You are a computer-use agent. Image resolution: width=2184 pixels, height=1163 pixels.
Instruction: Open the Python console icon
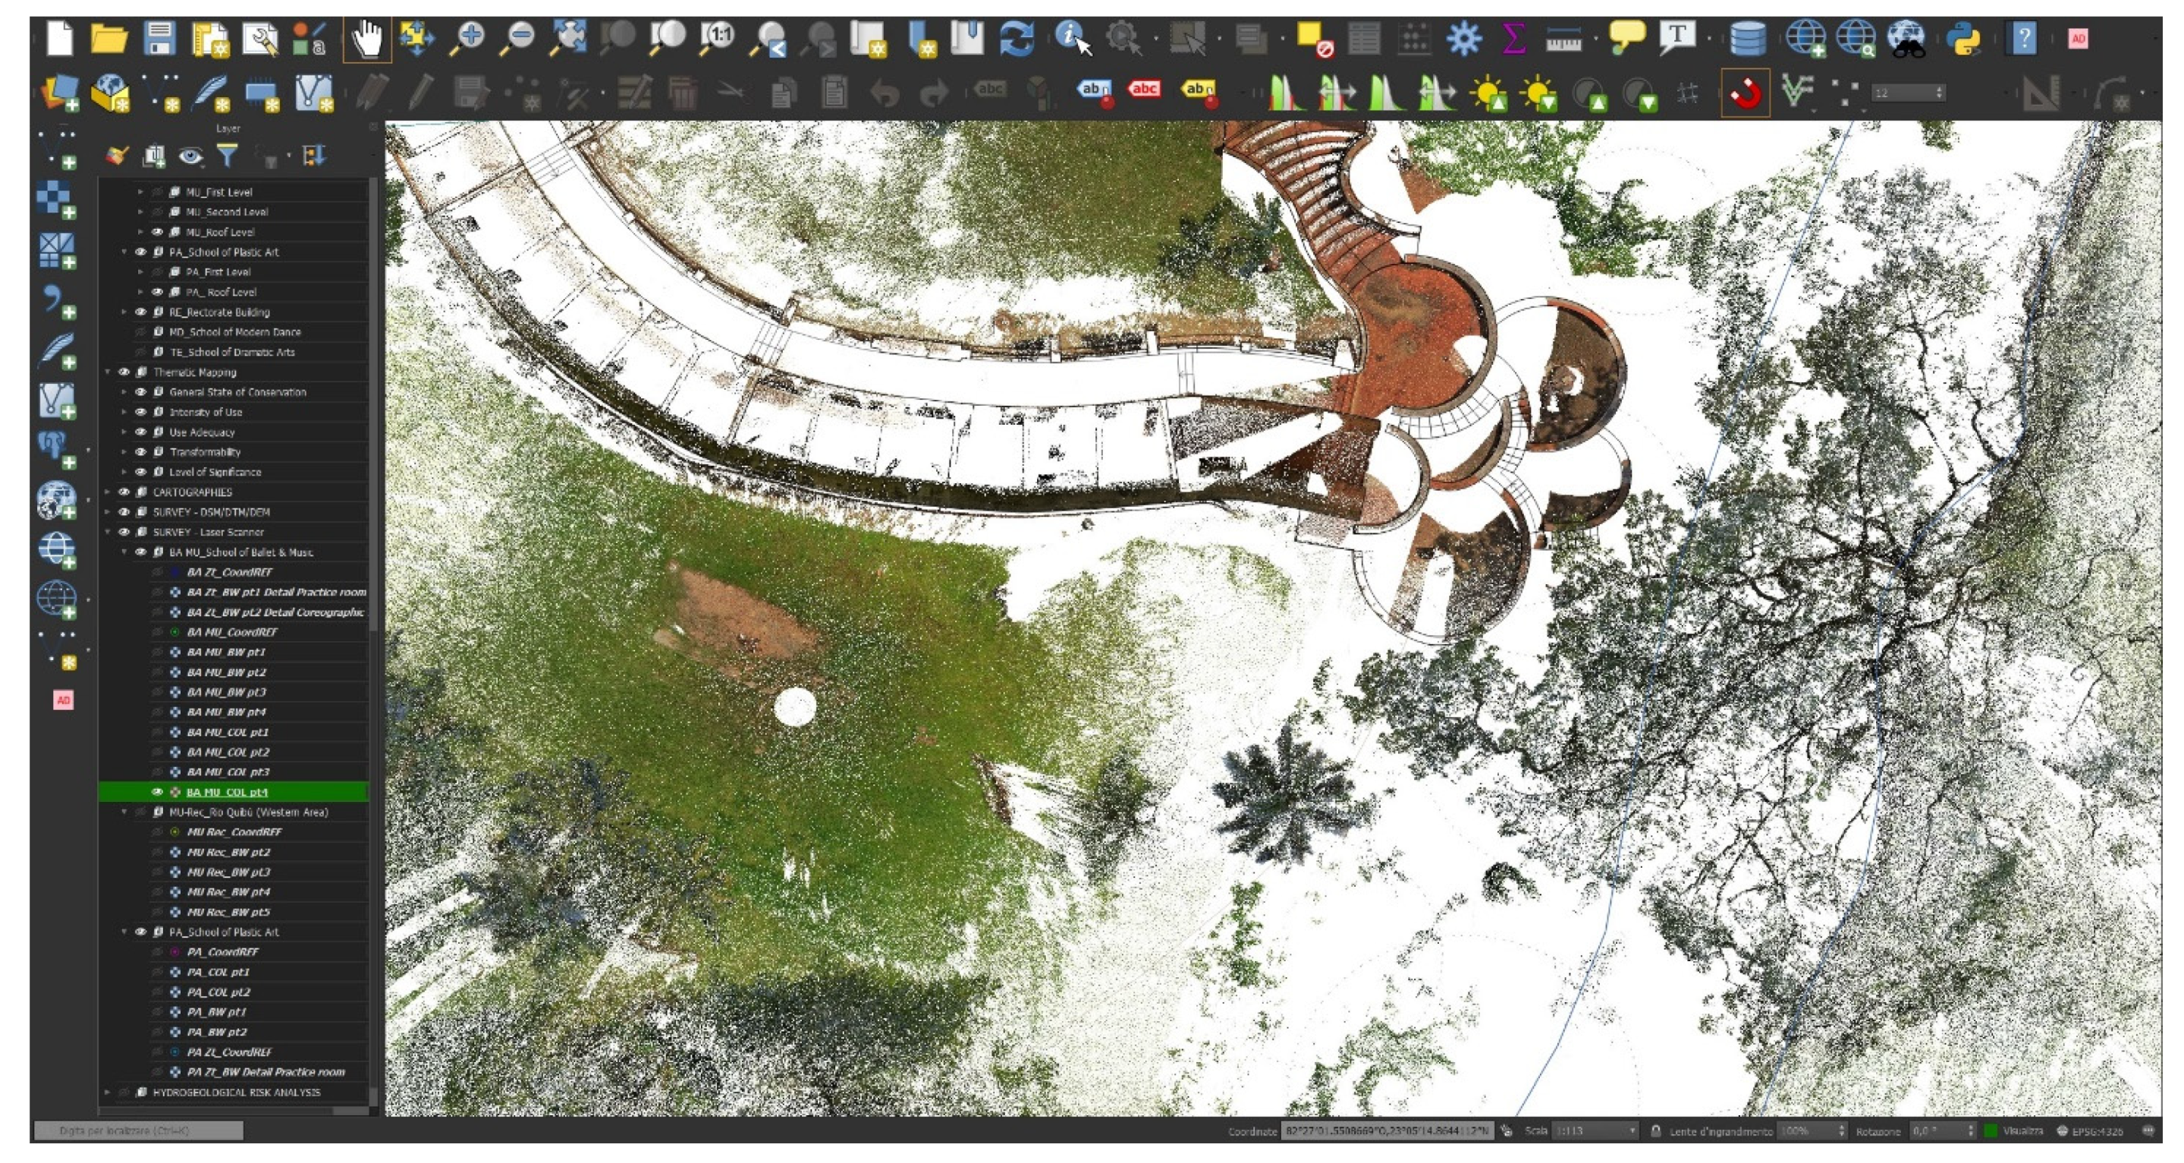coord(1962,39)
